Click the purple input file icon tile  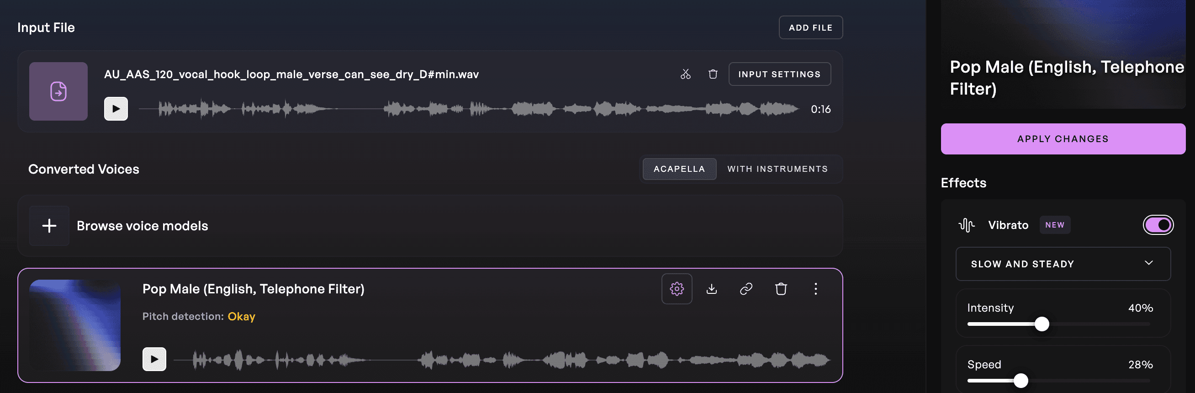pyautogui.click(x=58, y=91)
